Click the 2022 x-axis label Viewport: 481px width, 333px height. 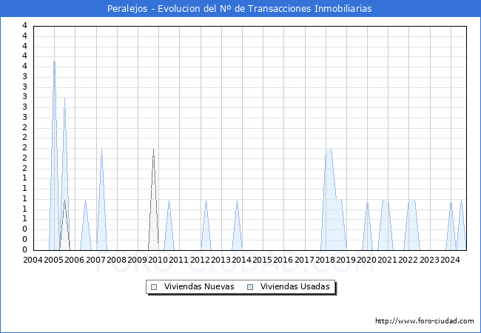pos(408,260)
